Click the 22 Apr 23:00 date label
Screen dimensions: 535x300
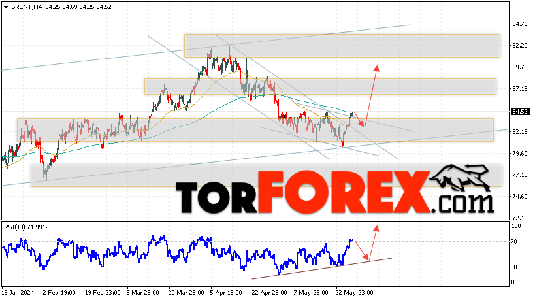(x=270, y=293)
